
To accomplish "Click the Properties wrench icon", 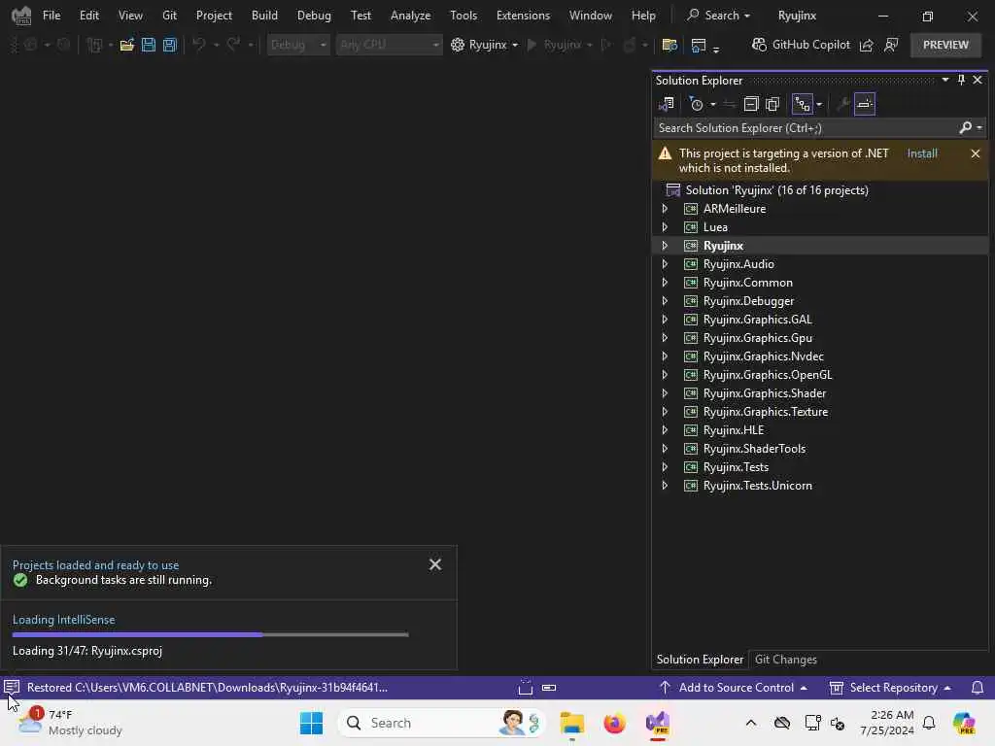I will 842,104.
